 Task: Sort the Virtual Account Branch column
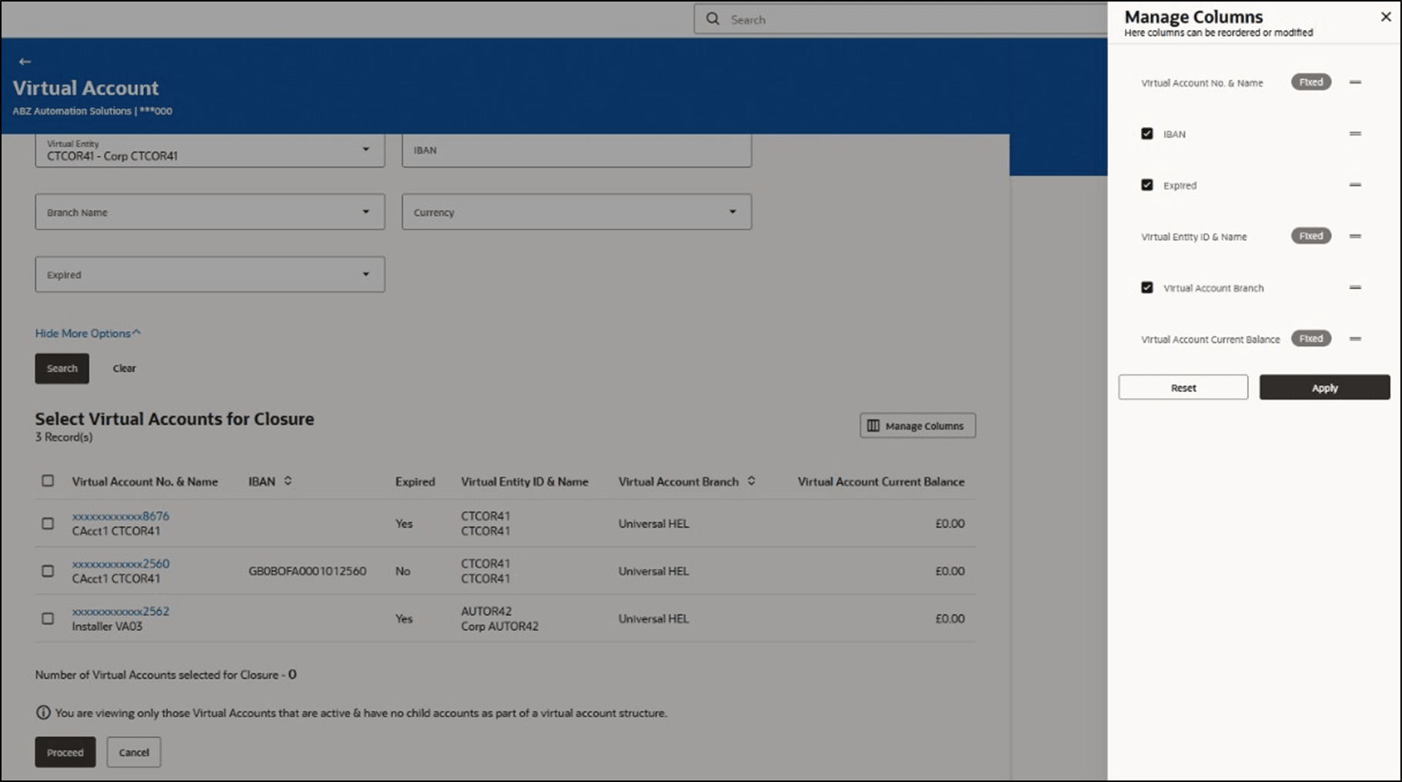tap(750, 481)
